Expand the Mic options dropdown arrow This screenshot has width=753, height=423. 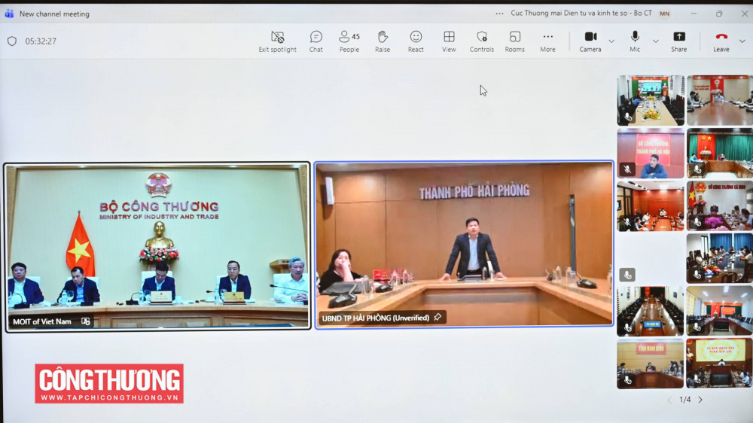tap(656, 41)
